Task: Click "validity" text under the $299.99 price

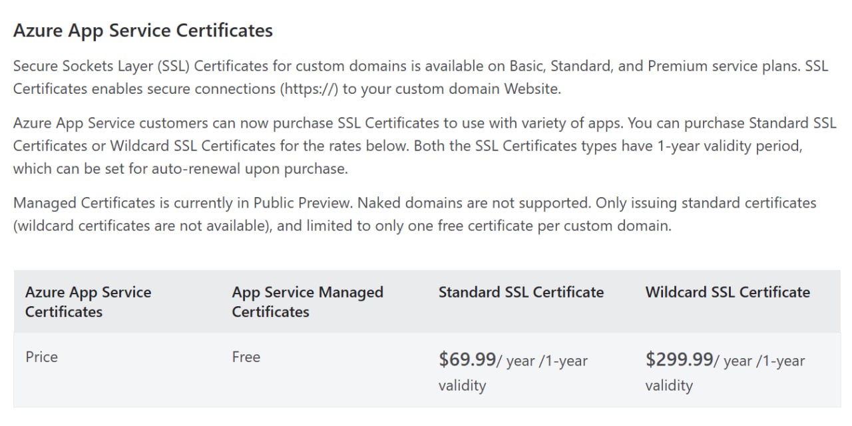Action: tap(669, 385)
